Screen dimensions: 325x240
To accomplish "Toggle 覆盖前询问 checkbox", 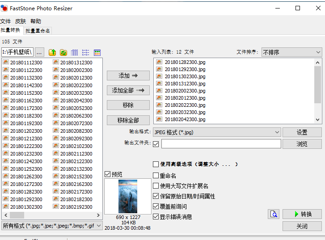I will [x=156, y=206].
